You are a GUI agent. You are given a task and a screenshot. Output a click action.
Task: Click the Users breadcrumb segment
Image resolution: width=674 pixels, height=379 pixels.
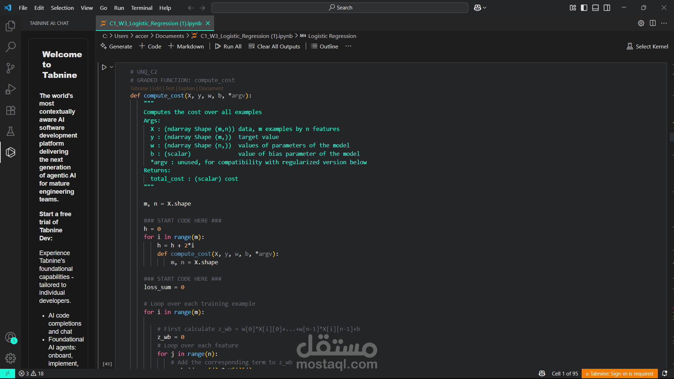(121, 36)
